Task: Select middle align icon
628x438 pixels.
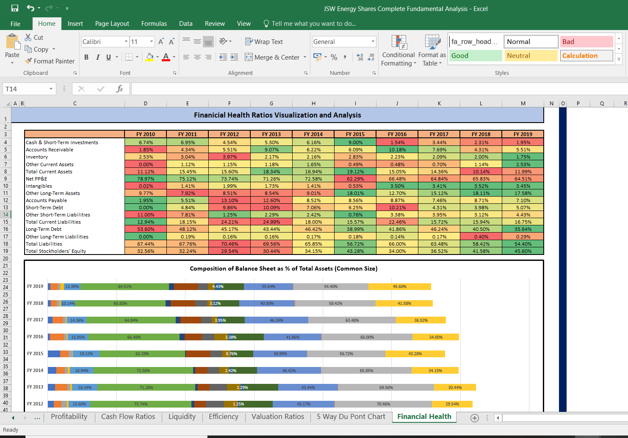Action: [x=197, y=41]
